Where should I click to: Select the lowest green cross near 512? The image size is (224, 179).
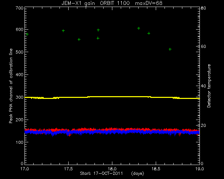(170, 49)
